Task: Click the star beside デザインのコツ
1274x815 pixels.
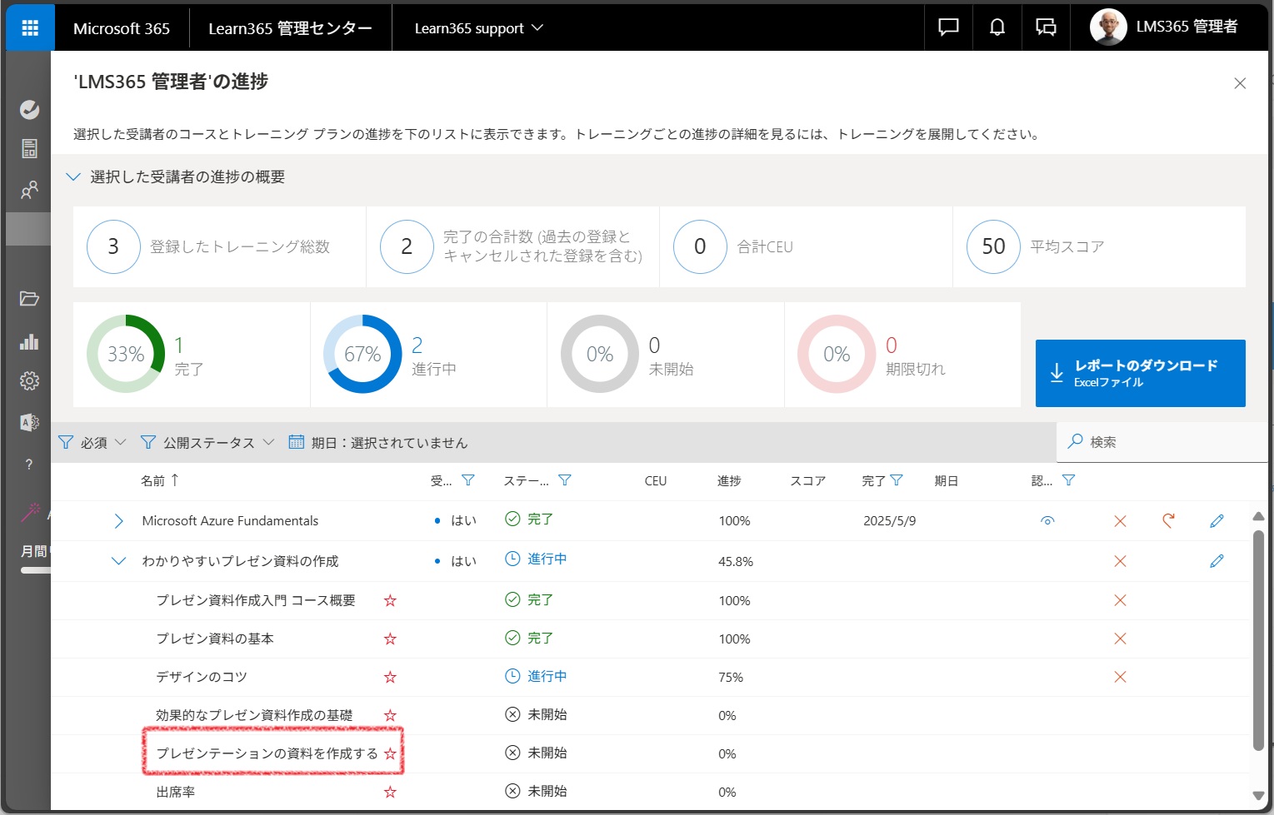Action: click(x=390, y=677)
